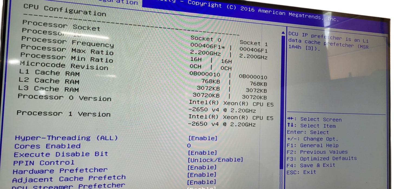This screenshot has height=189, width=410.
Task: Click the Socket 1 2.200GHz frequency value
Action: [x=253, y=56]
